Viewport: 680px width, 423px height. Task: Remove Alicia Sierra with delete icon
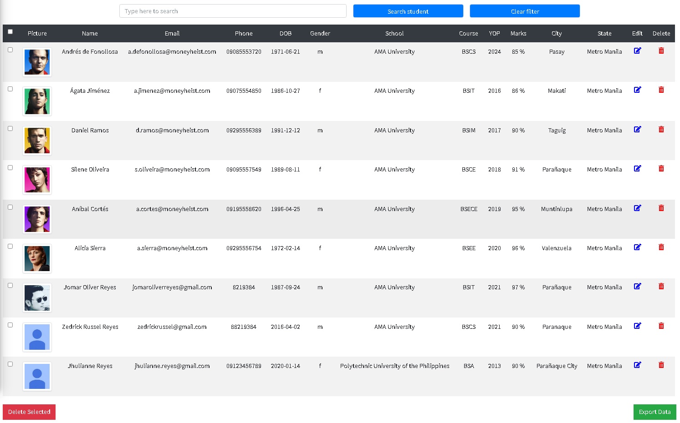coord(661,247)
